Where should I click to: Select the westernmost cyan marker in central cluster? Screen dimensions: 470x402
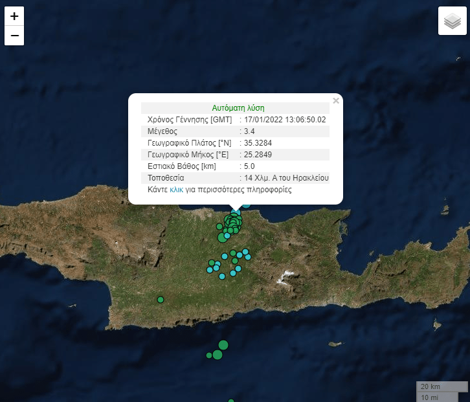[210, 271]
